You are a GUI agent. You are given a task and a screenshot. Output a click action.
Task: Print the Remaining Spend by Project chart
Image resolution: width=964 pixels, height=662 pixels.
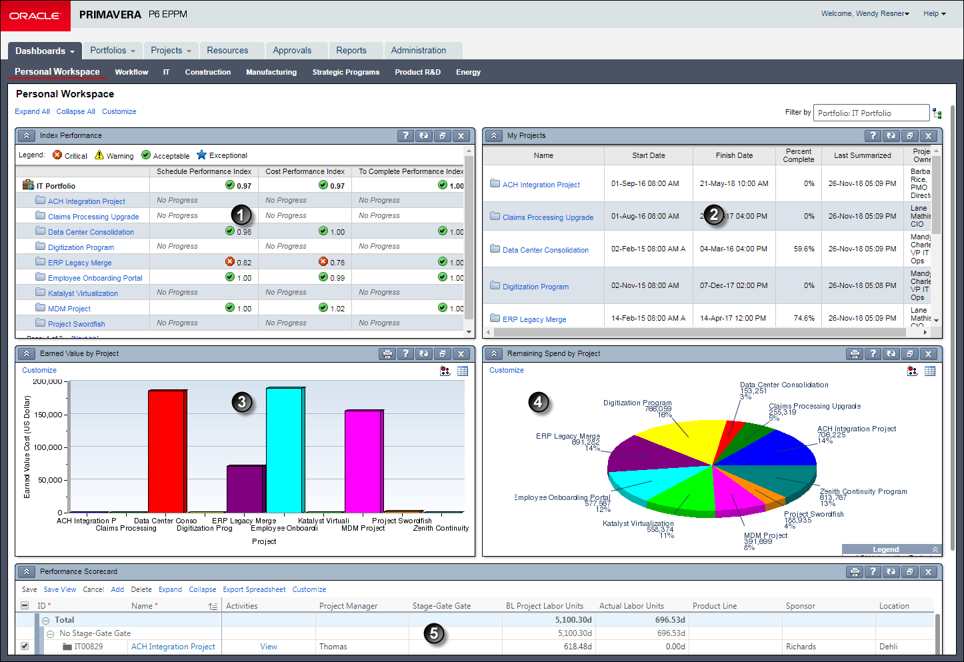pos(854,353)
